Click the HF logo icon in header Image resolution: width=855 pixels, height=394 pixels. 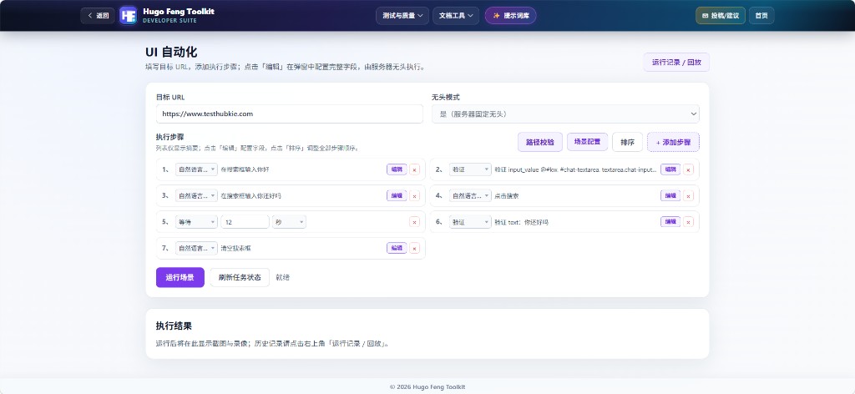pyautogui.click(x=128, y=15)
